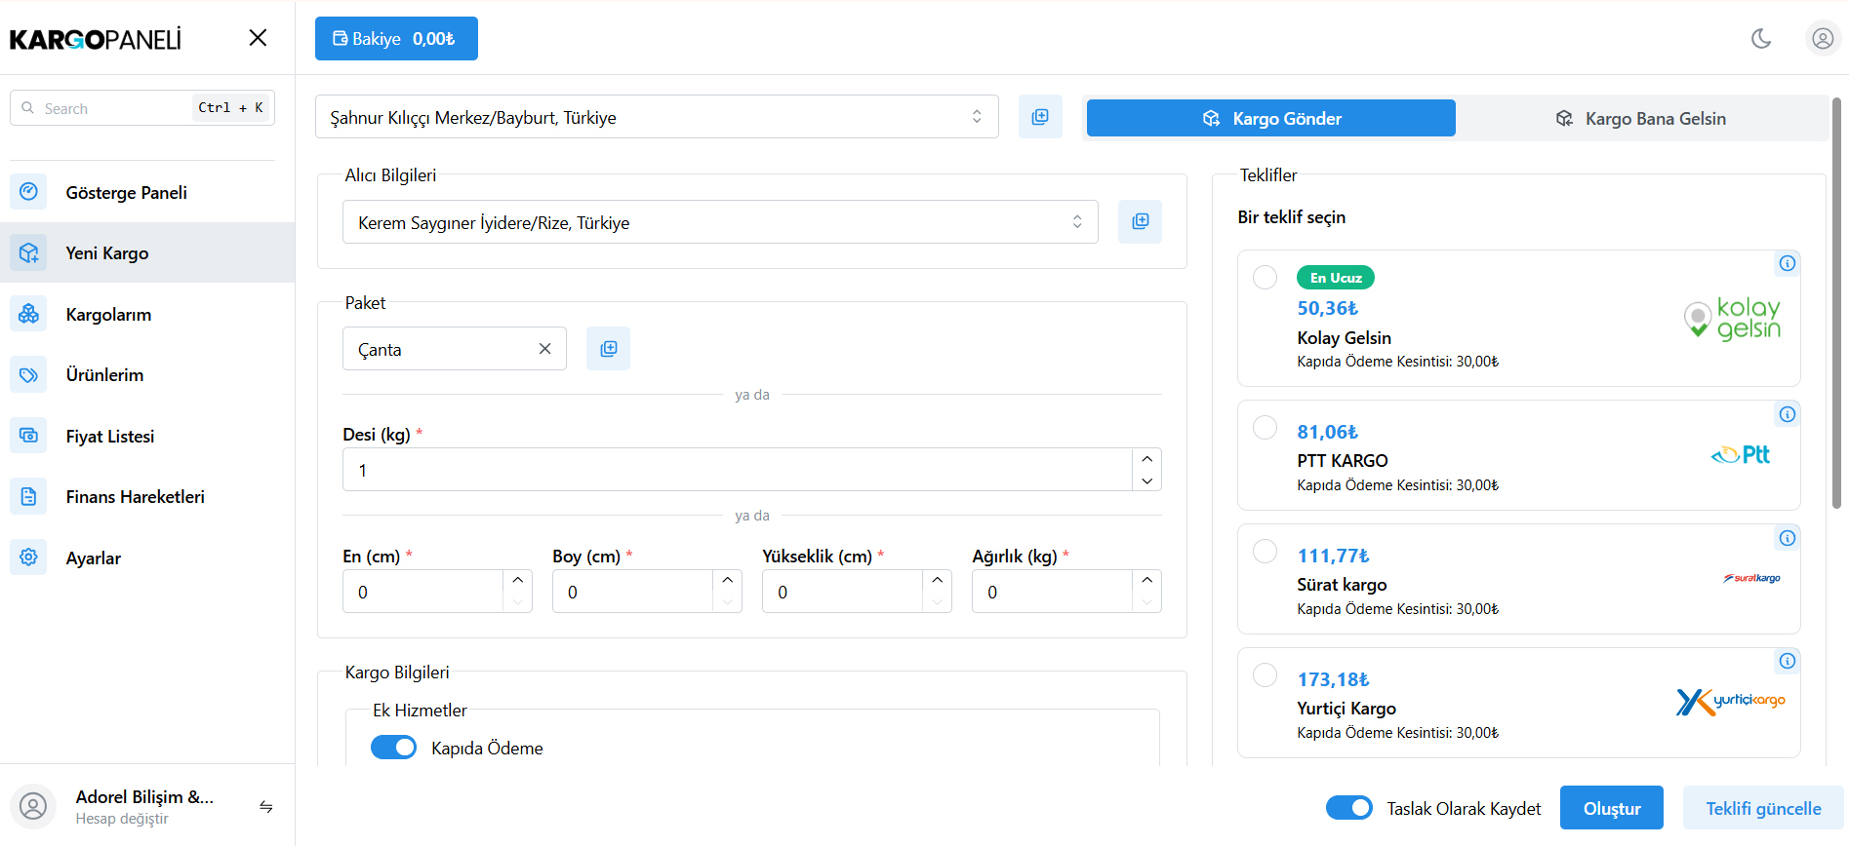Open Fiyat Listesi menu item
The height and width of the screenshot is (846, 1849).
[147, 436]
